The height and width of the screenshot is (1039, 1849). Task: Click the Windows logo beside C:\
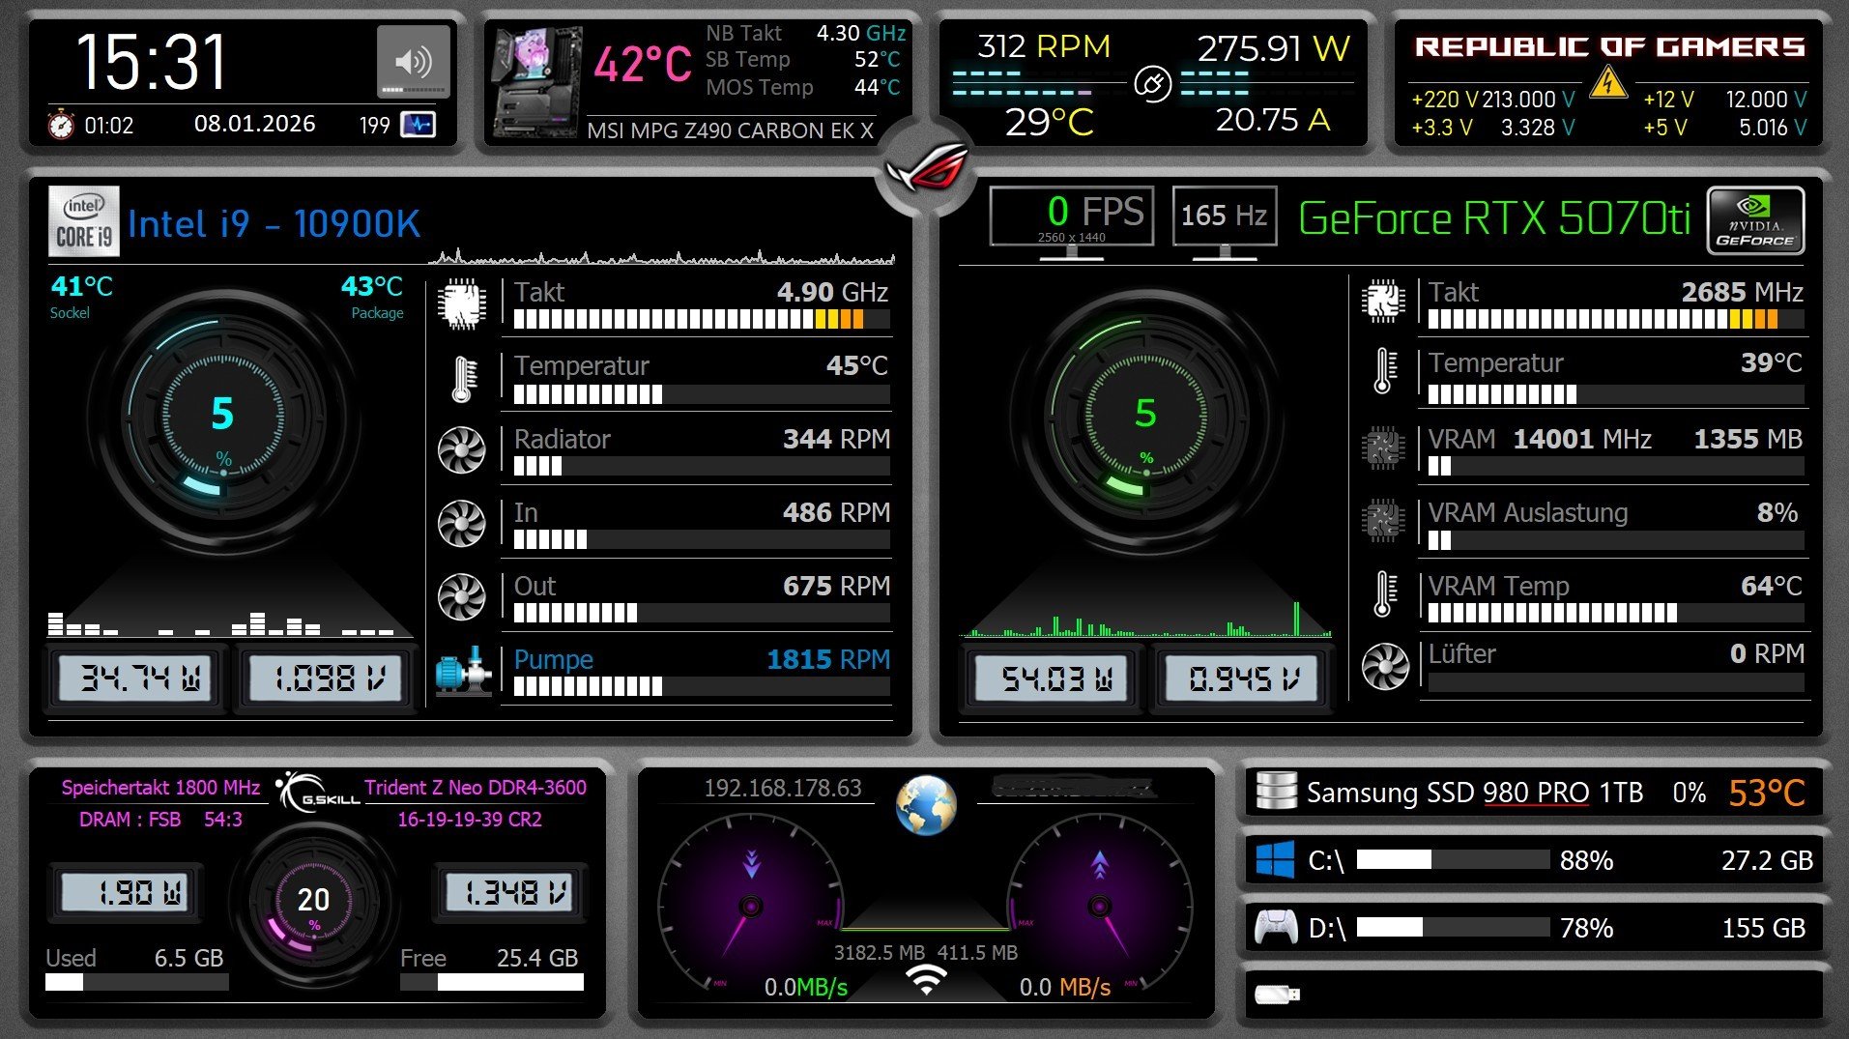[x=1275, y=859]
